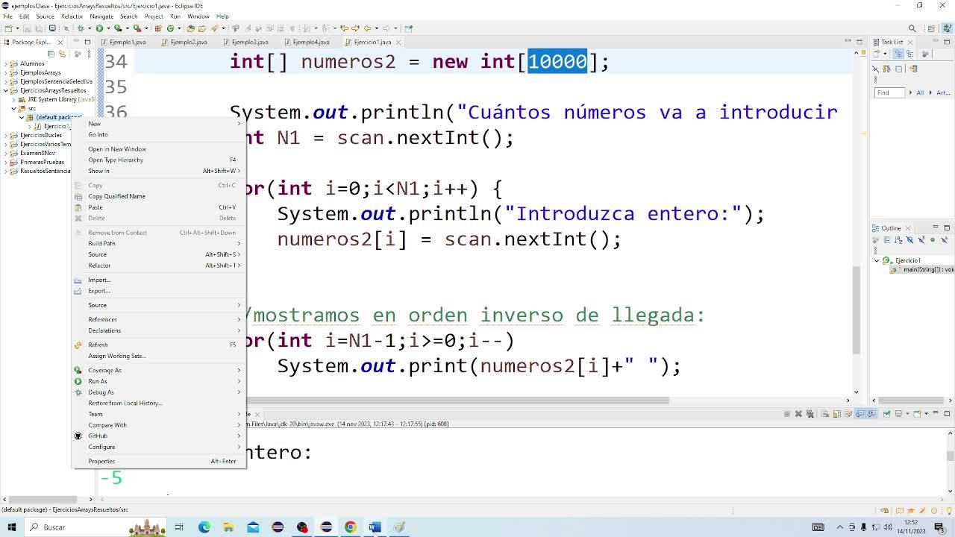Click the Act... link in Task List
The height and width of the screenshot is (537, 955).
(942, 92)
